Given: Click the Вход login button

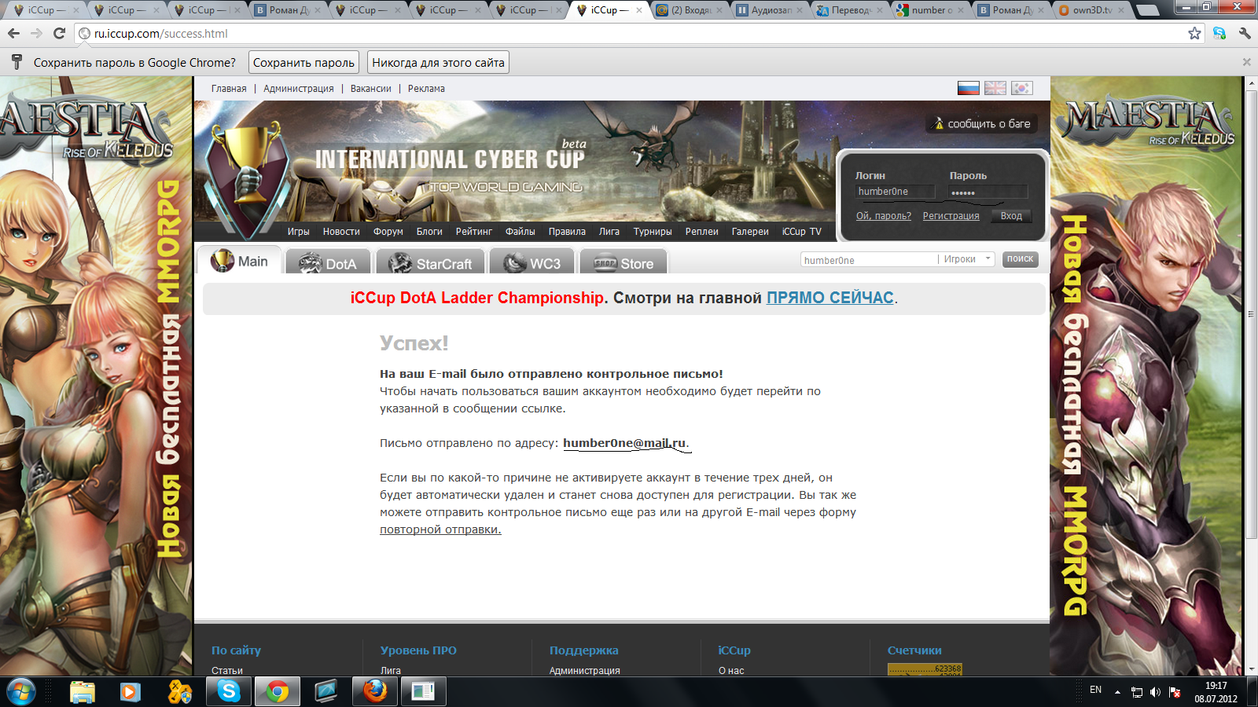Looking at the screenshot, I should [1011, 216].
